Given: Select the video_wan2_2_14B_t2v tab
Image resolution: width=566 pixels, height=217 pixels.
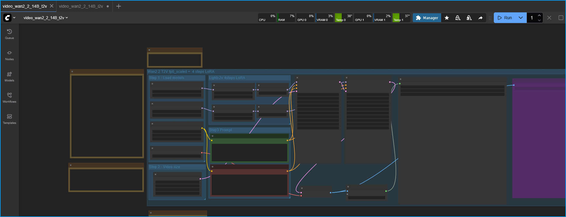Looking at the screenshot, I should 25,6.
